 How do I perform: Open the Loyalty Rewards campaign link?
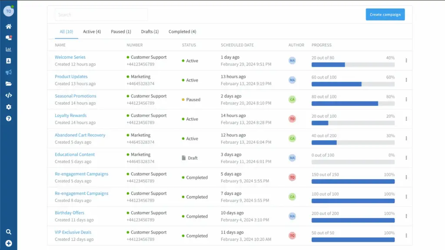click(x=70, y=115)
